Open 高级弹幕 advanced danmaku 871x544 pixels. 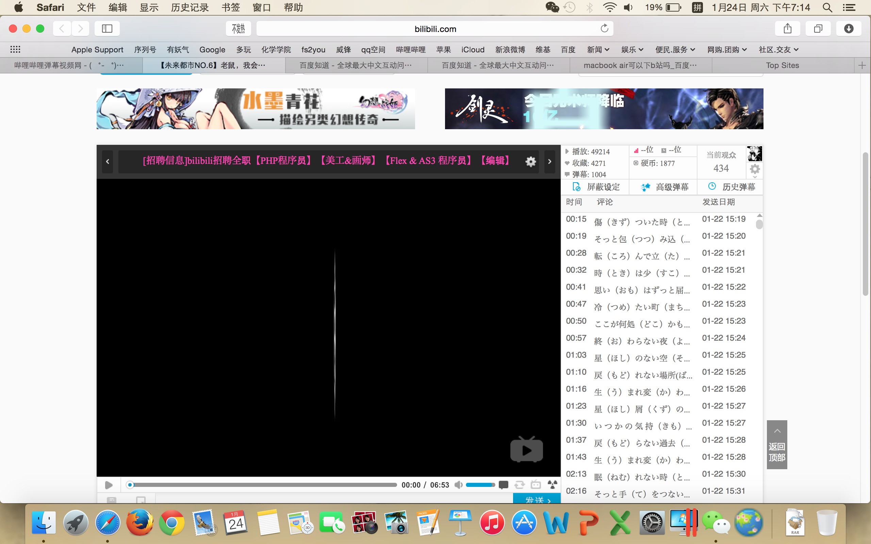click(665, 187)
